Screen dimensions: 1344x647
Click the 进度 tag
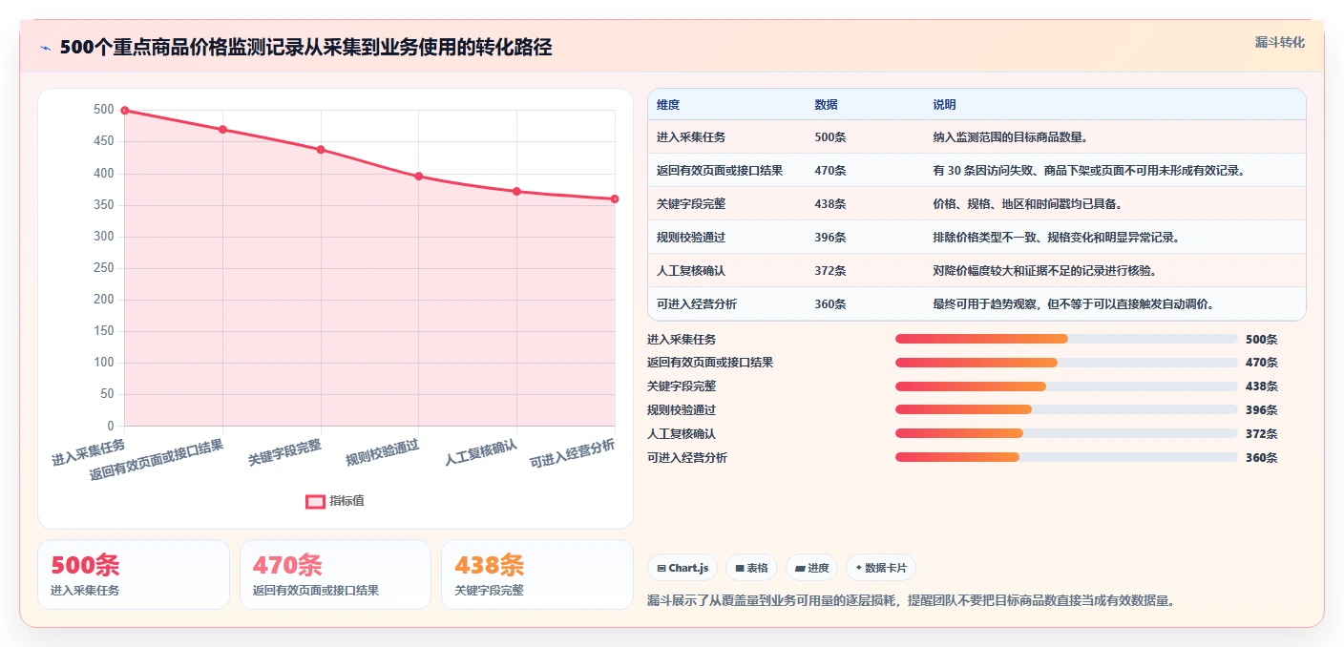coord(812,568)
